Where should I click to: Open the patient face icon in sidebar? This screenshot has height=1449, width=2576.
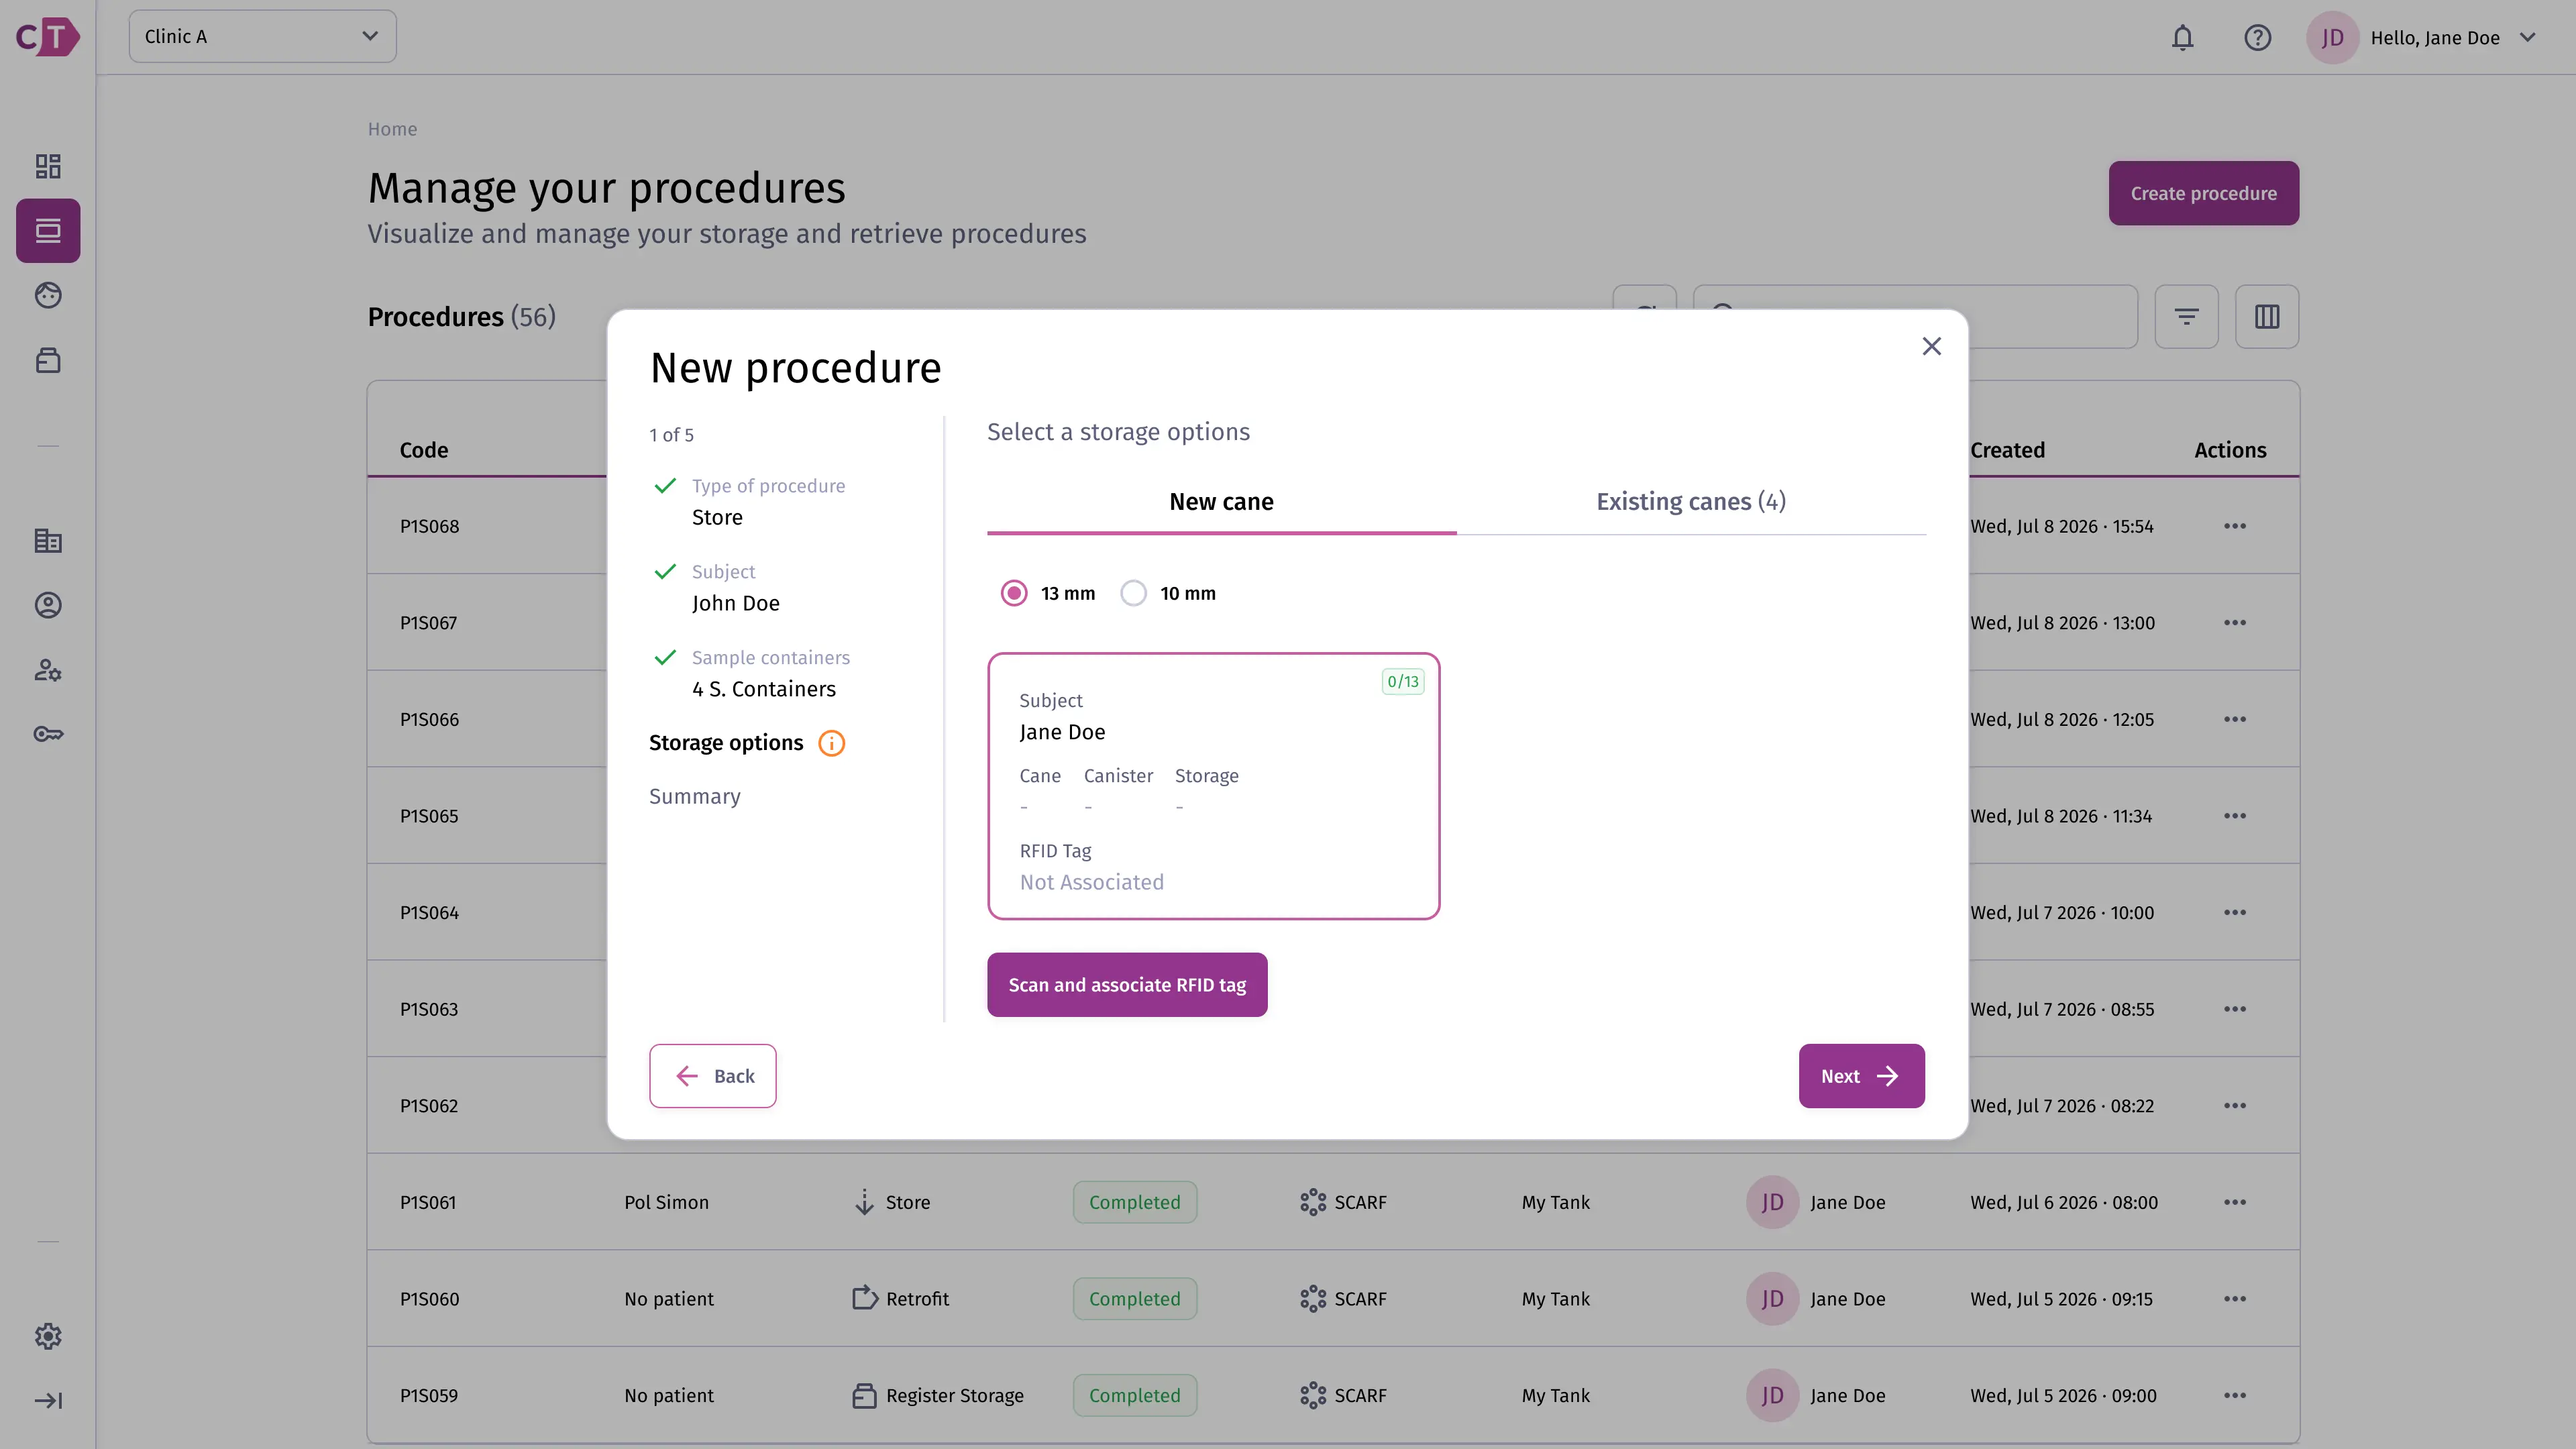[x=48, y=295]
